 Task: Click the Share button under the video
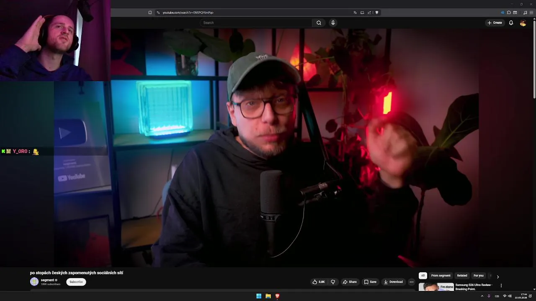[350, 282]
